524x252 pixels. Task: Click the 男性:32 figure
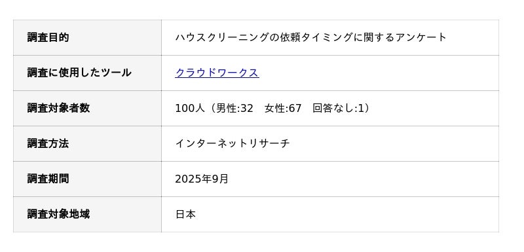pyautogui.click(x=234, y=108)
